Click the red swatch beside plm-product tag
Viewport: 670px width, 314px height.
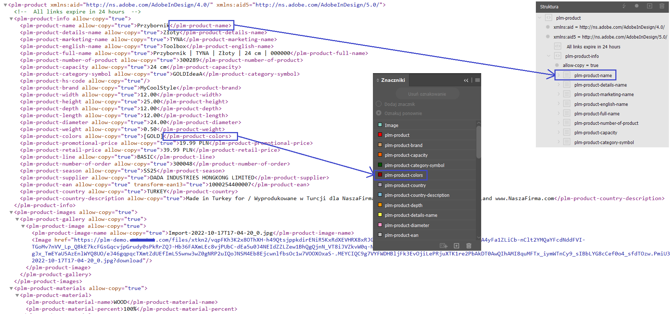pyautogui.click(x=380, y=135)
